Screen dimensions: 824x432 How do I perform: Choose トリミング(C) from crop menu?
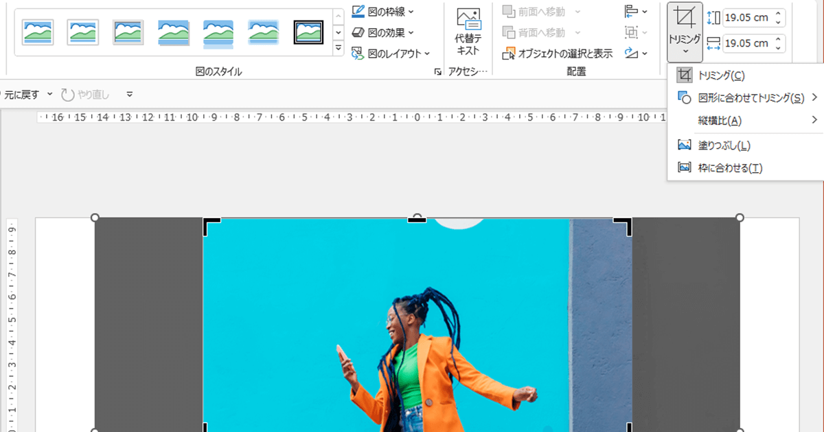click(745, 75)
